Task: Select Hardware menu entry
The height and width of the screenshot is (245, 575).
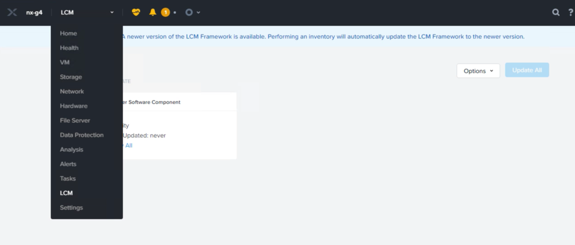Action: (73, 106)
